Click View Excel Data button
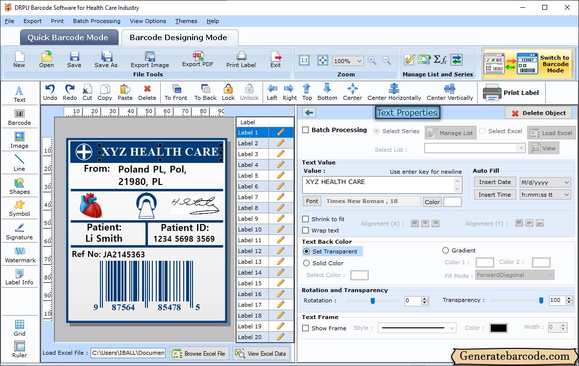Screen dimensions: 579x366 click(262, 353)
